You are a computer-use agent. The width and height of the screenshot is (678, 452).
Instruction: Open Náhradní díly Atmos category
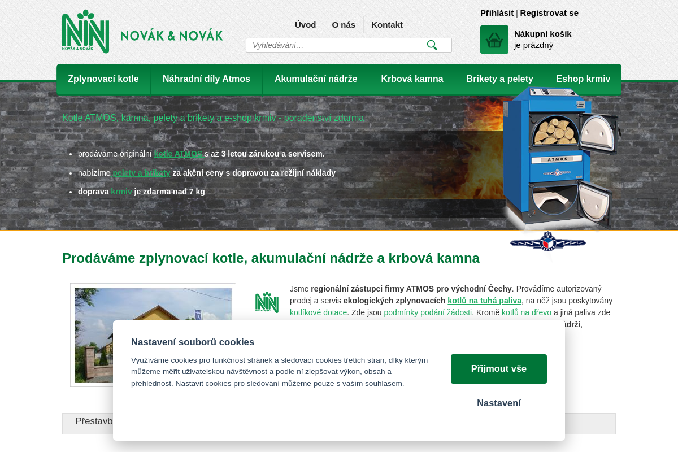pos(206,79)
